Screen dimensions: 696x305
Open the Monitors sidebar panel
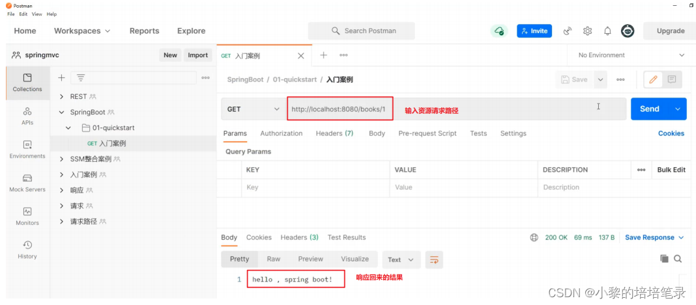pos(27,217)
